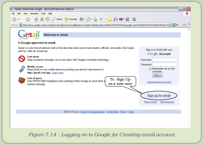Click the 'A Google approach to email.' heading
Screen dimensions: 203x145
[37, 43]
